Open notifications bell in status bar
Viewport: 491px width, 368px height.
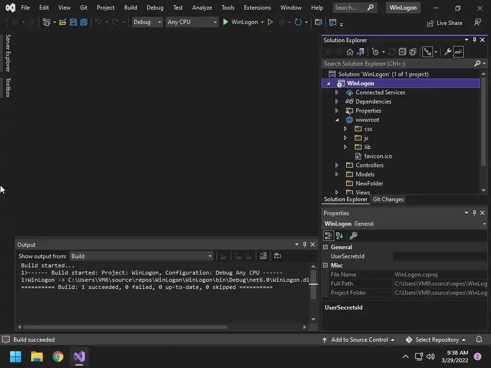point(479,340)
